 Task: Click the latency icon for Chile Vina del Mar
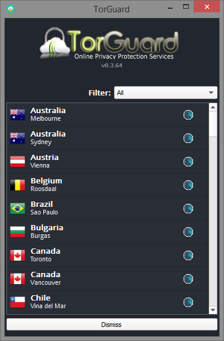click(x=188, y=302)
